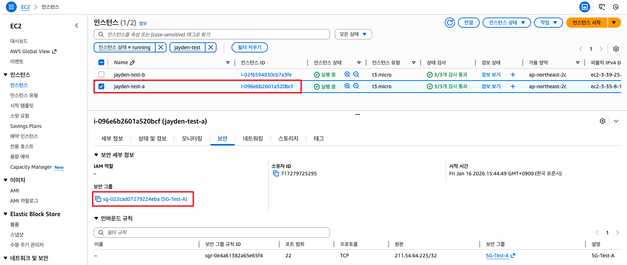Screen dimensions: 627x265
Task: Open the orange launch instance dropdown arrow
Action: click(614, 23)
